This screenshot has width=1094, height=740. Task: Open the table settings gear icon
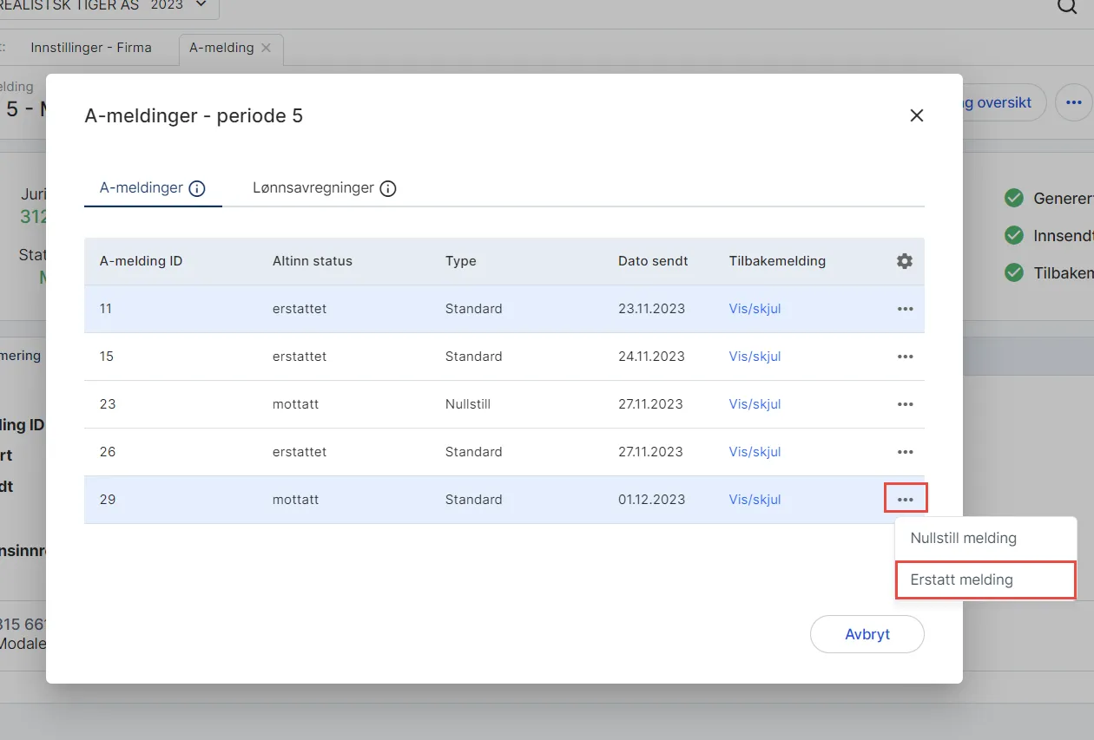[x=905, y=261]
